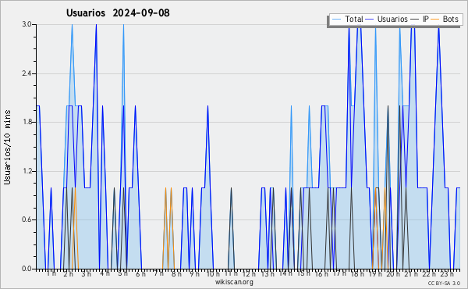Click the 'Total' legend entry
This screenshot has width=468, height=289.
coord(354,19)
